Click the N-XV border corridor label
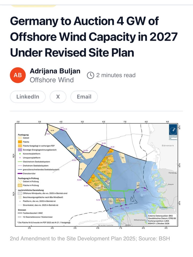Image resolution: width=193 pixels, height=257 pixels. click(x=98, y=200)
